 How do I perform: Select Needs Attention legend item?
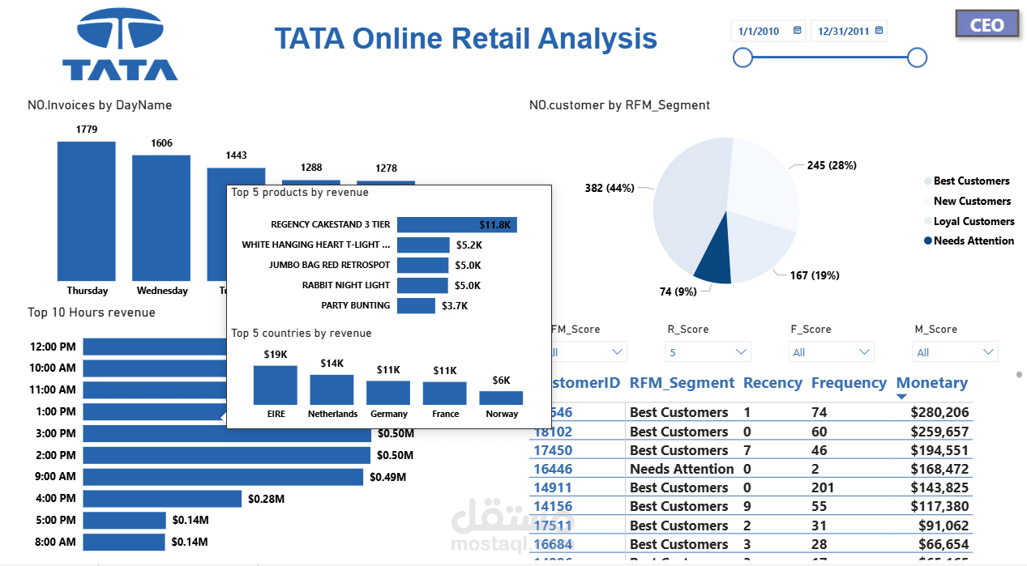[x=969, y=240]
